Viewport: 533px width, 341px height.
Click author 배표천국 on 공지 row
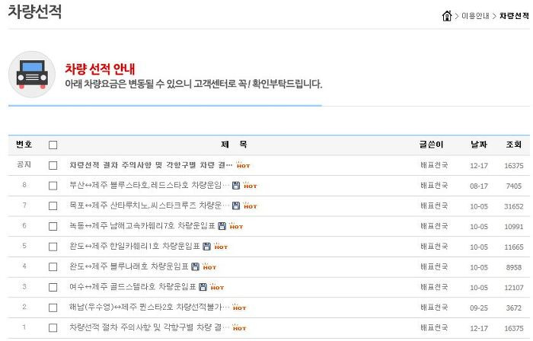click(434, 165)
